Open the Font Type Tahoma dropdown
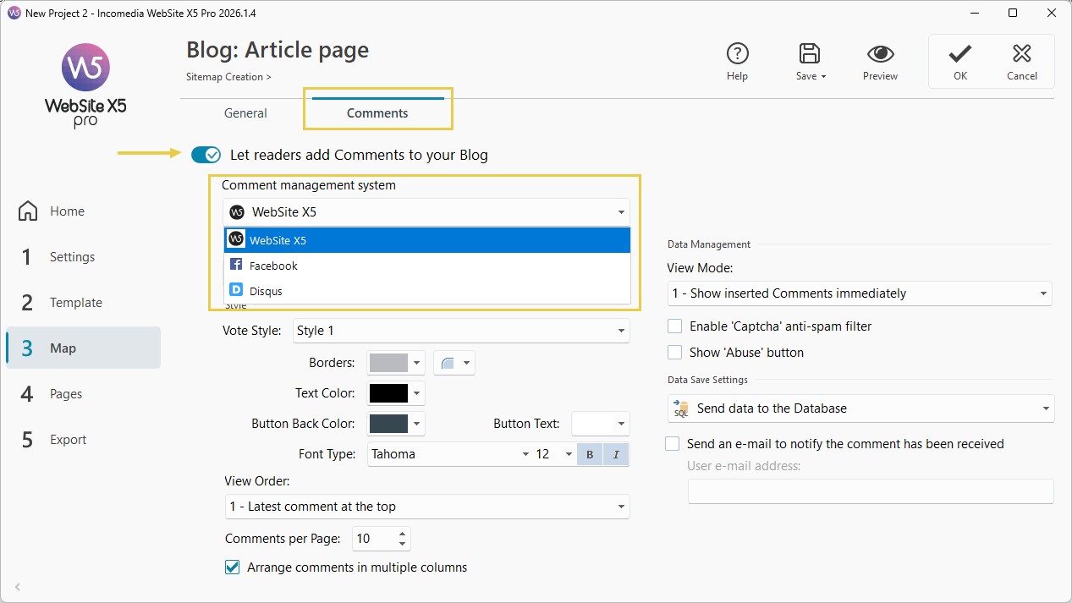 click(x=449, y=454)
